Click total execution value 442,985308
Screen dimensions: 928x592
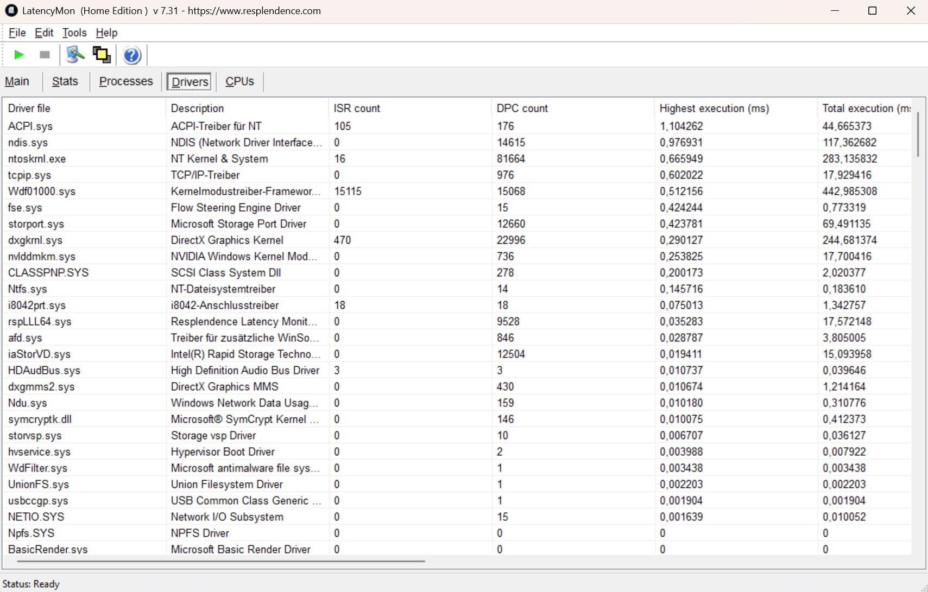click(x=850, y=191)
